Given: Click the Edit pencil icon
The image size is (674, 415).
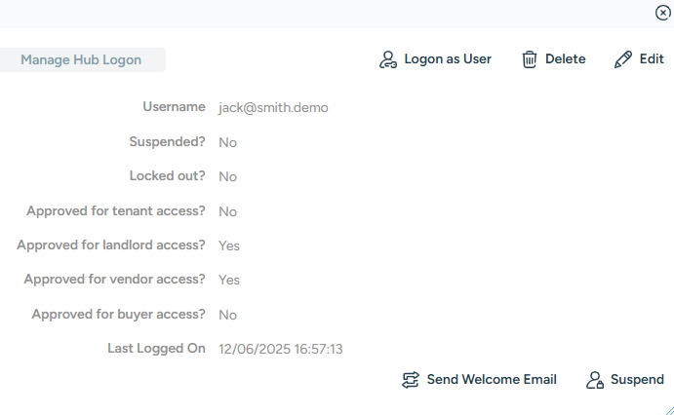Looking at the screenshot, I should (x=623, y=59).
